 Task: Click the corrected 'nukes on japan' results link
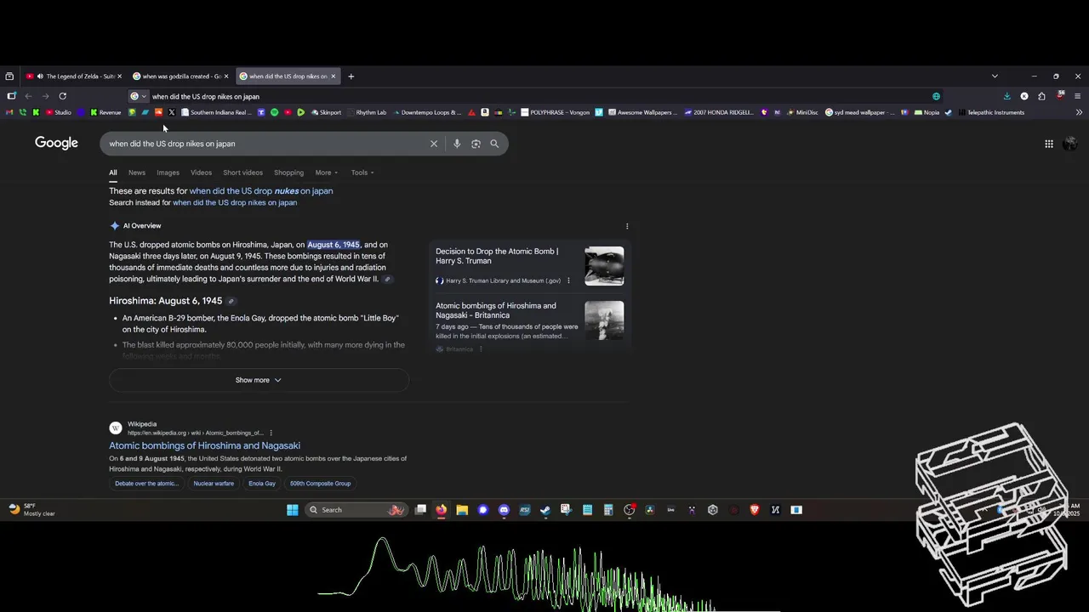coord(261,191)
